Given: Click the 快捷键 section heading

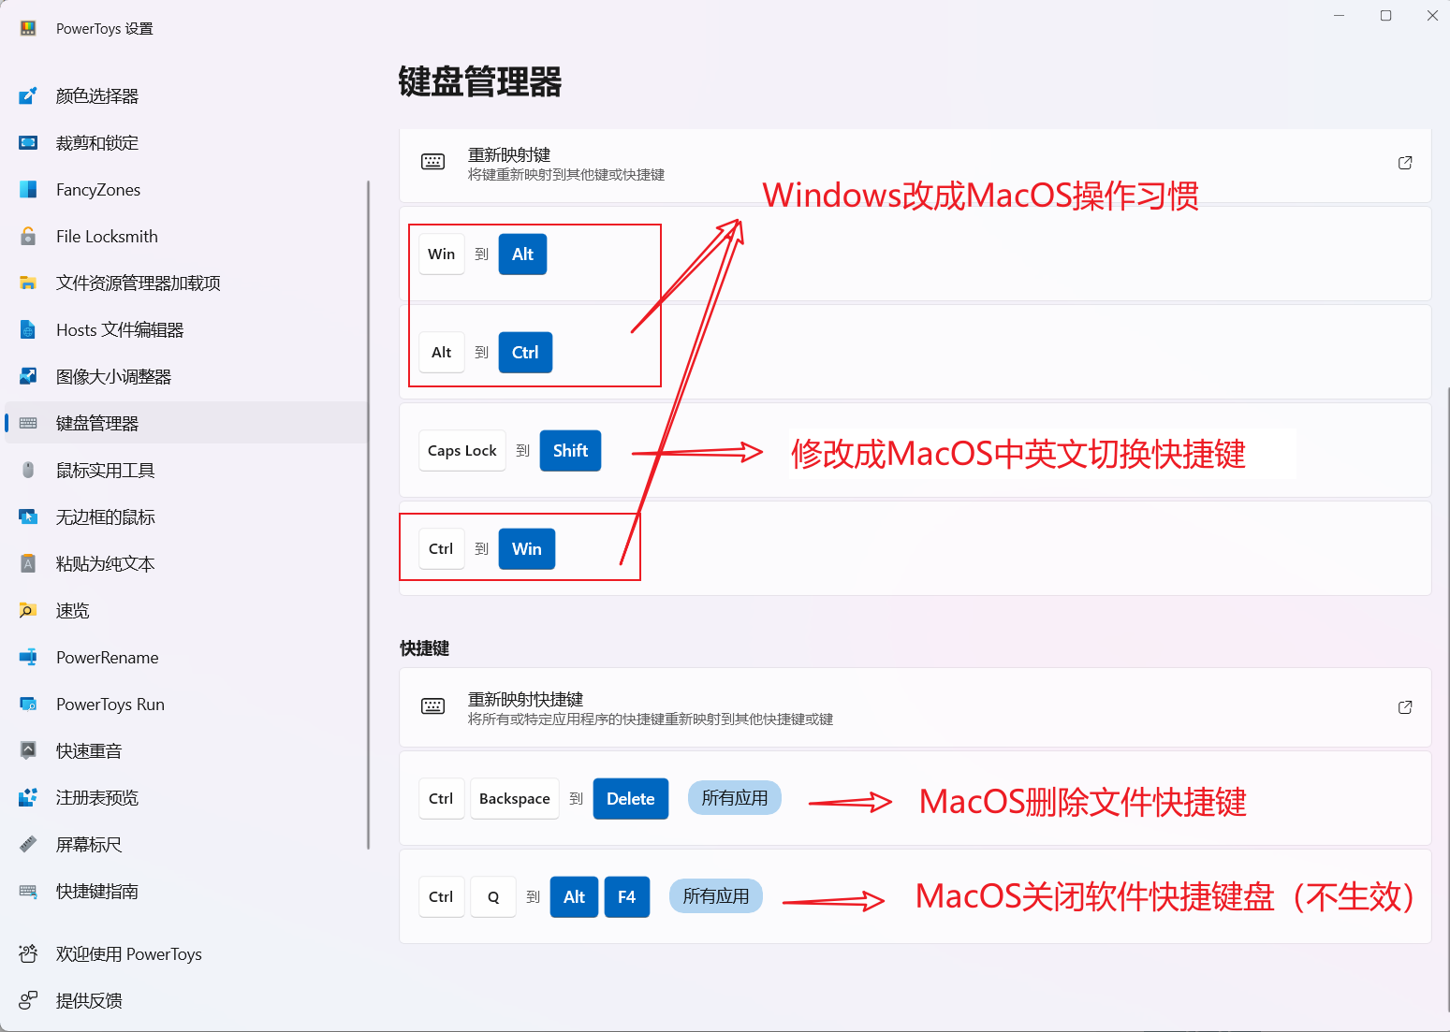Looking at the screenshot, I should (x=425, y=648).
